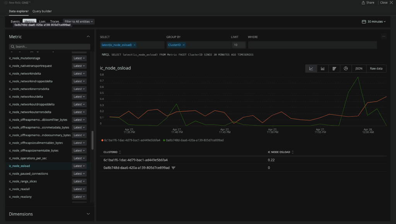Select the pie chart view icon
This screenshot has width=396, height=224.
pos(346,68)
